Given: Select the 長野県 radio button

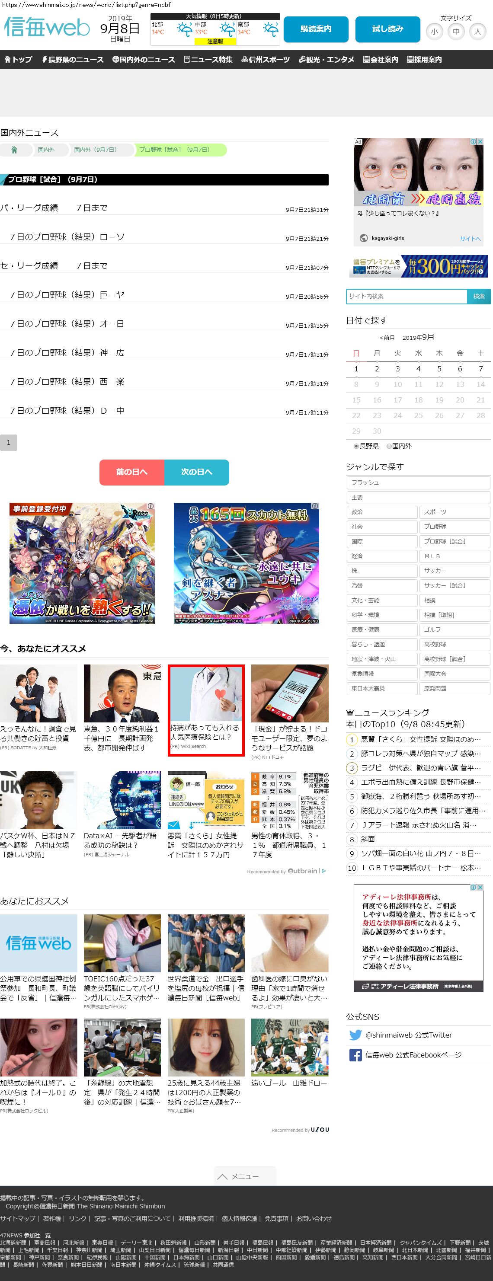Looking at the screenshot, I should click(356, 446).
